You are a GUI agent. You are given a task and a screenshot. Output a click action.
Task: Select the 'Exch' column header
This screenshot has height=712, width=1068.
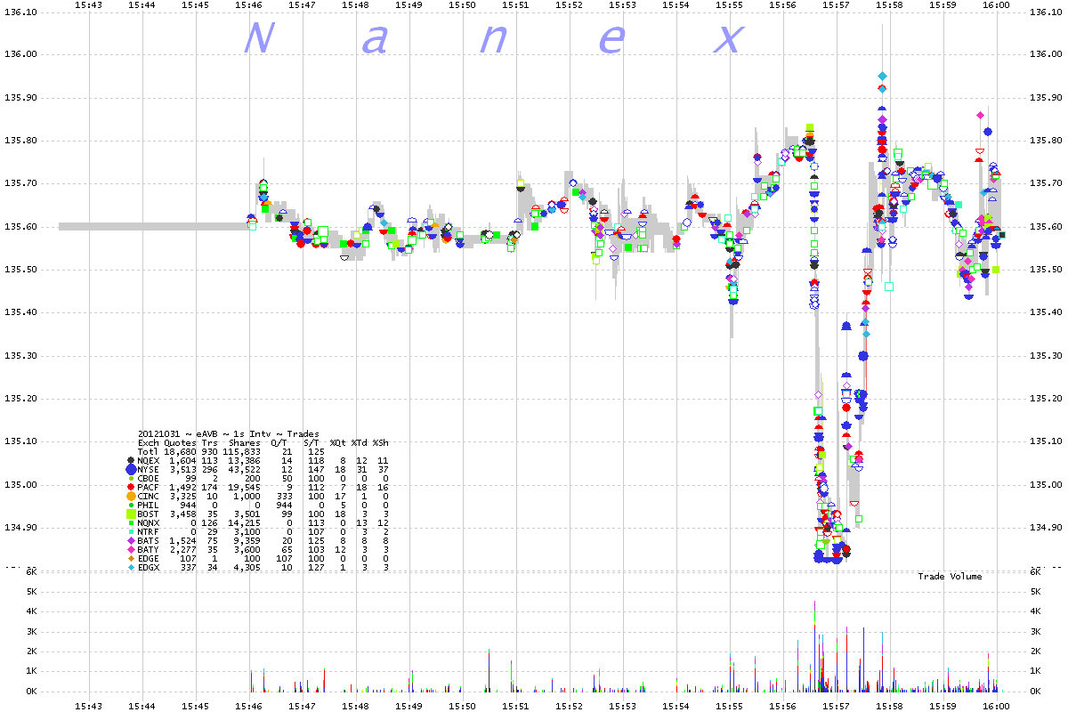[x=149, y=443]
